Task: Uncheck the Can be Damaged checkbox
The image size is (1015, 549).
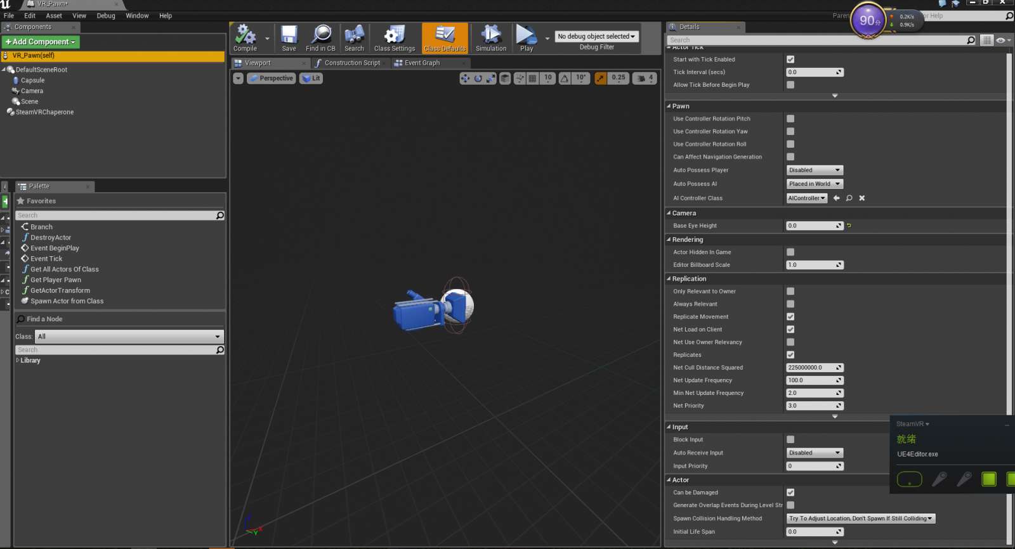Action: (x=790, y=493)
